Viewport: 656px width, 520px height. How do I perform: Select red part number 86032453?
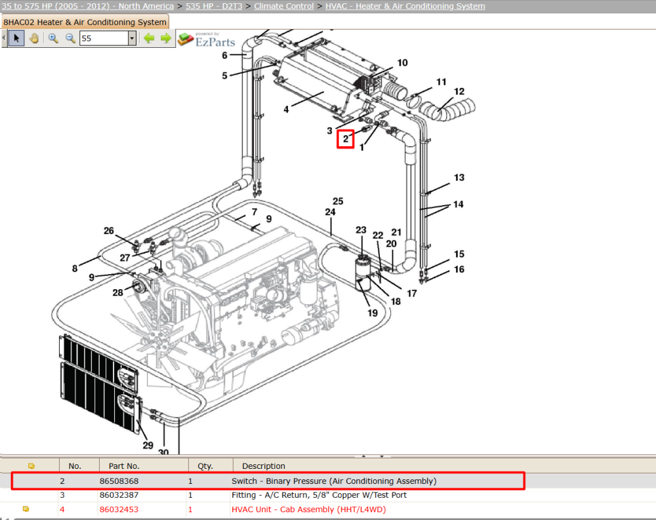[x=119, y=510]
